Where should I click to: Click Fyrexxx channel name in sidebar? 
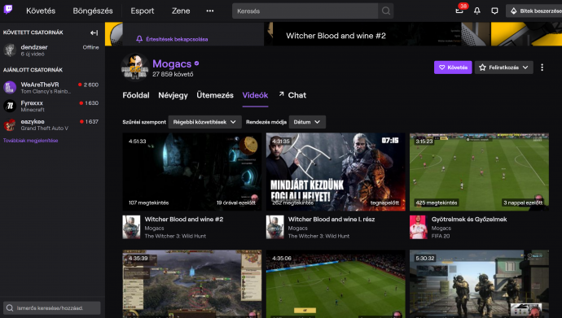pyautogui.click(x=32, y=103)
